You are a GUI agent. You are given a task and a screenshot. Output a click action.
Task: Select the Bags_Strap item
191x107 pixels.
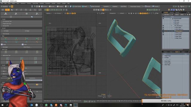[179, 38]
